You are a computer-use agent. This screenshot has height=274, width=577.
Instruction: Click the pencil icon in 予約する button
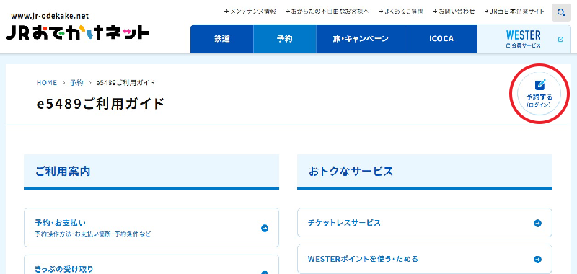[539, 84]
